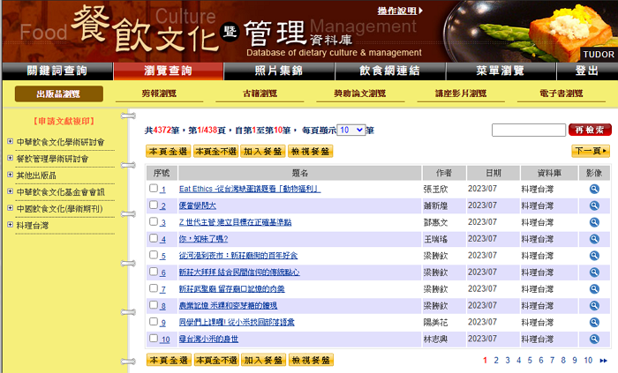Tick checkbox for row 9
The width and height of the screenshot is (618, 373).
[x=154, y=322]
